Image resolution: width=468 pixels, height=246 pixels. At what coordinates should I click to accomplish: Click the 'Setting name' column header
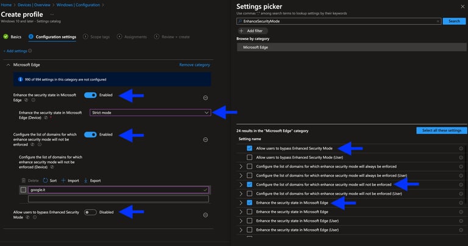coord(250,139)
